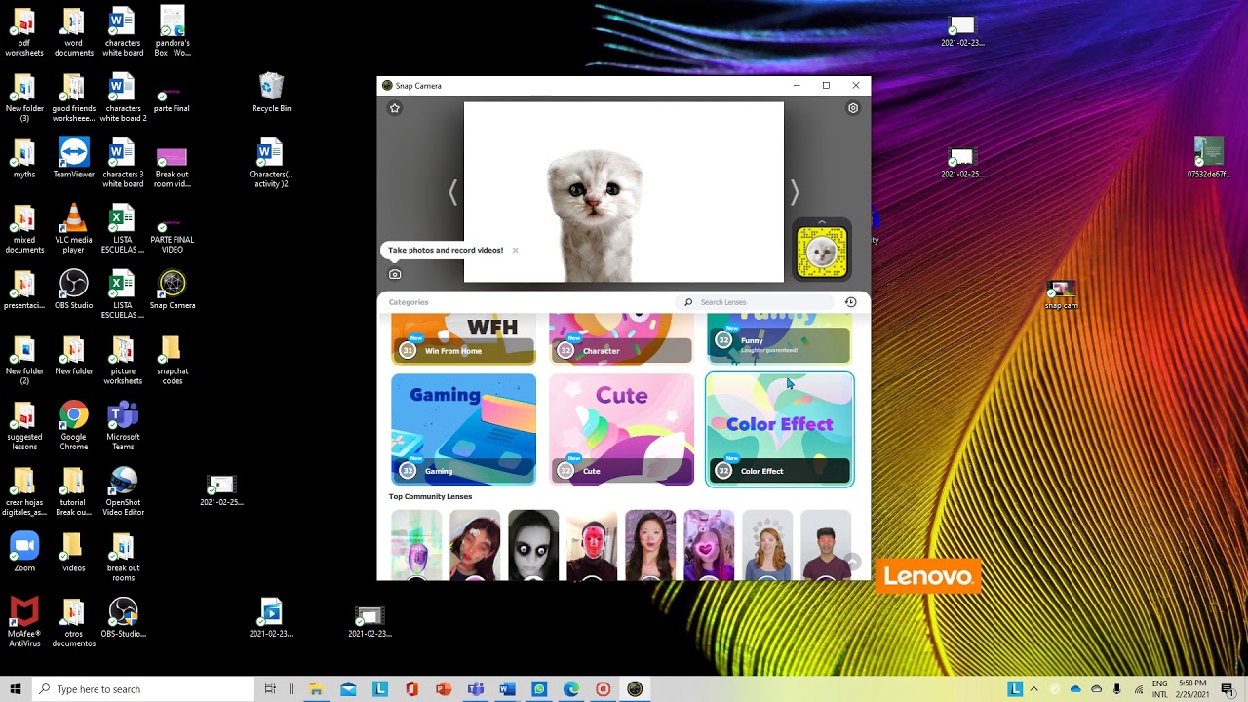Select TeamViewer desktop icon
Image resolution: width=1248 pixels, height=702 pixels.
74,158
